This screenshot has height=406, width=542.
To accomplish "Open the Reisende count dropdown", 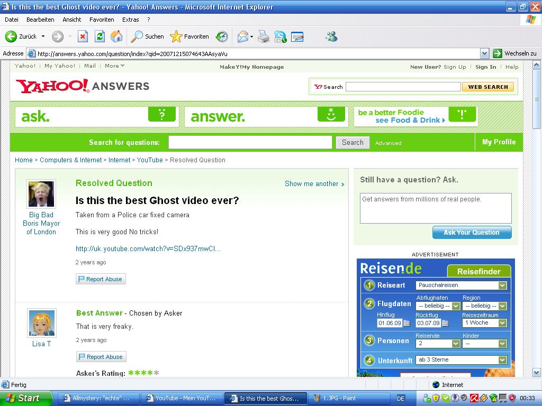I will [456, 344].
